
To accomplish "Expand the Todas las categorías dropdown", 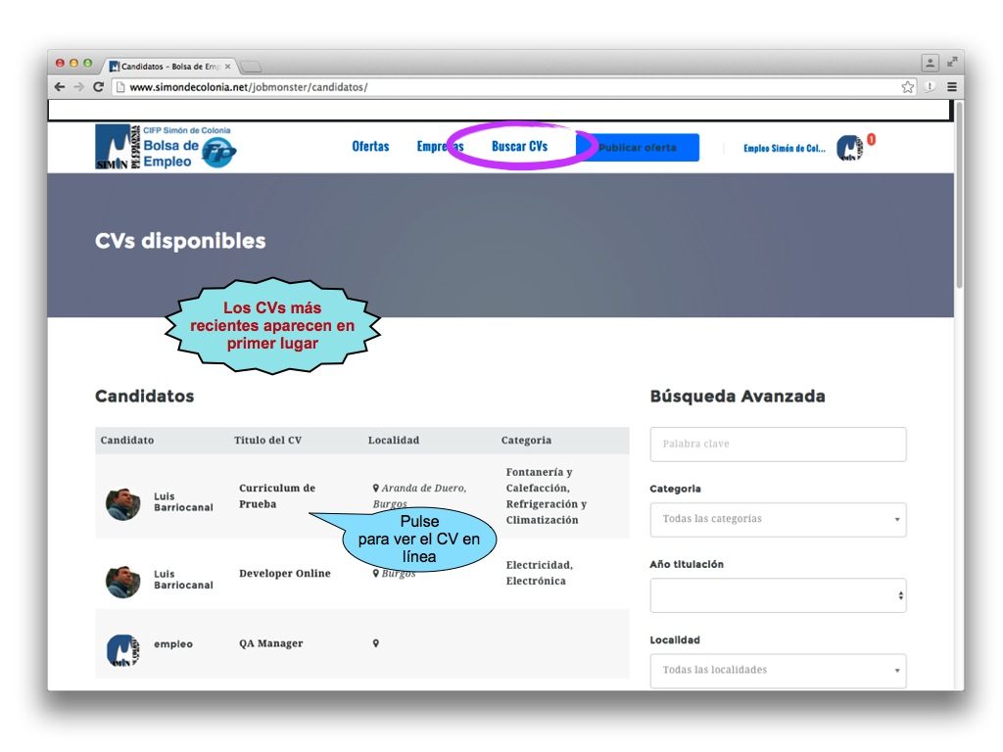I will point(778,519).
